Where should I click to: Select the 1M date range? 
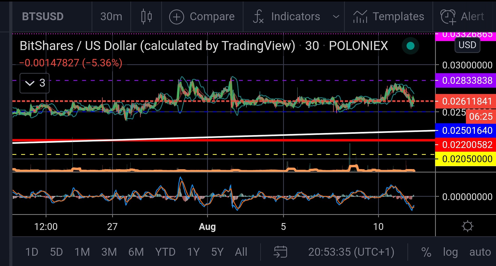point(82,252)
